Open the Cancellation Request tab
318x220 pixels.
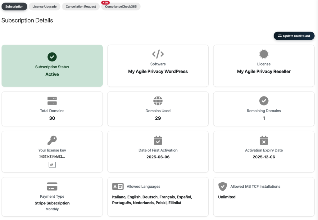[x=81, y=7]
